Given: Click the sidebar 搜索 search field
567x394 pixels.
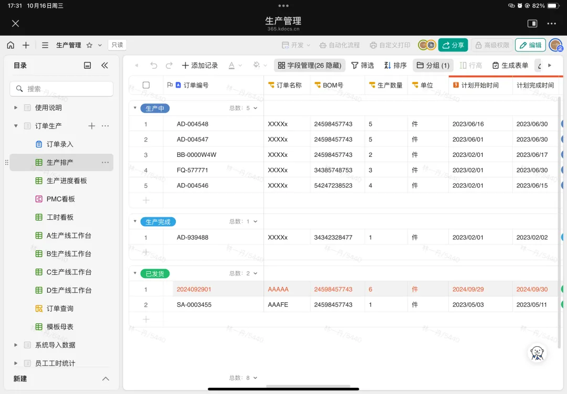Looking at the screenshot, I should [x=61, y=89].
